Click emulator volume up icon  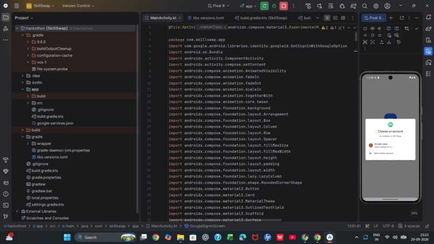[372, 29]
